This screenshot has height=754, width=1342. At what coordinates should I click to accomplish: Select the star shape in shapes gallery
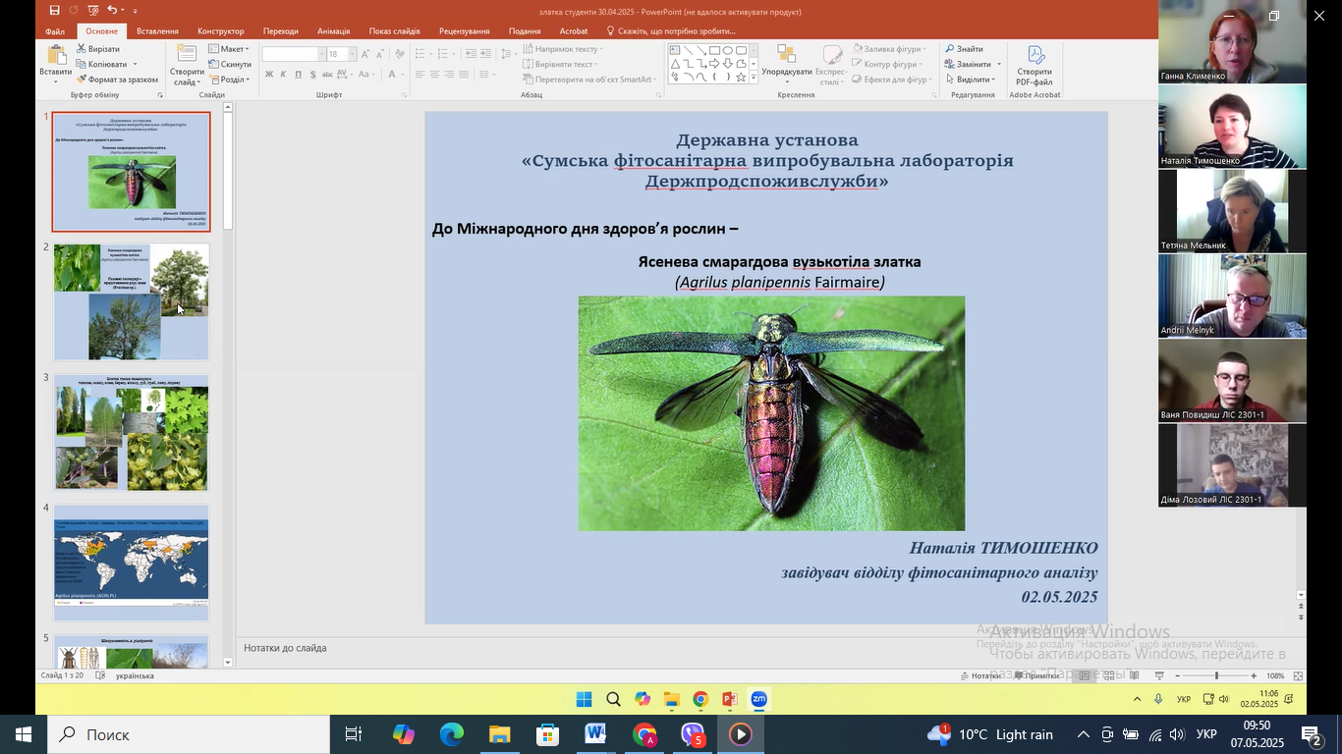(740, 77)
